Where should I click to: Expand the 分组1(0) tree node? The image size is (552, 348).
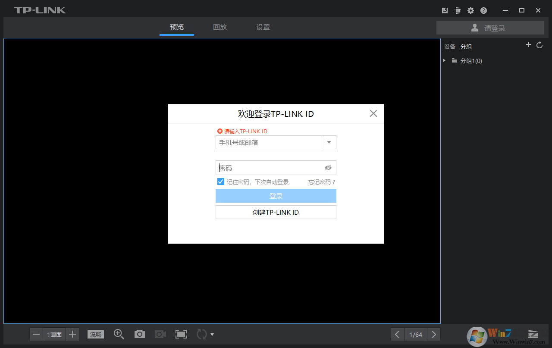click(444, 61)
